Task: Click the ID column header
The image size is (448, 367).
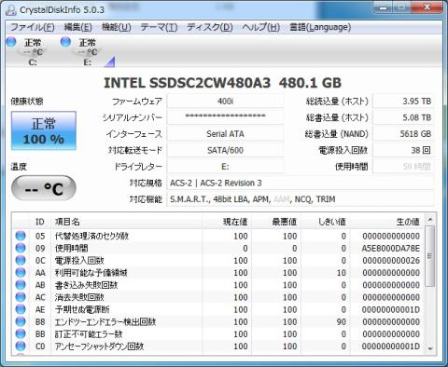Action: [x=40, y=222]
